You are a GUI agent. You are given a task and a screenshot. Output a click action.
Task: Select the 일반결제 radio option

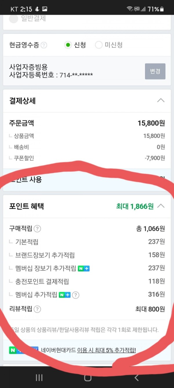[13, 19]
